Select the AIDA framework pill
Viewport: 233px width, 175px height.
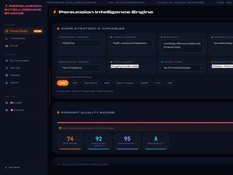pos(63,83)
